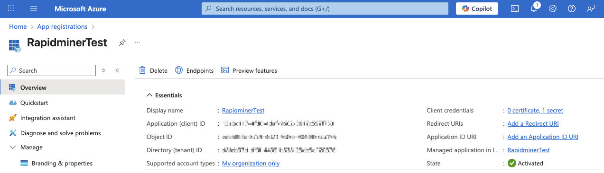Open the Help question mark icon

pyautogui.click(x=572, y=9)
